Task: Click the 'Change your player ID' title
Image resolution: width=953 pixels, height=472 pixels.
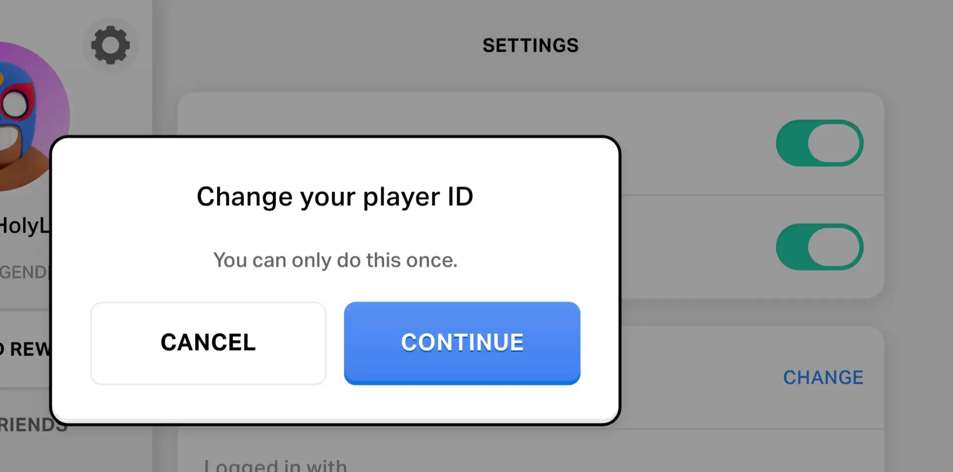Action: [x=335, y=197]
